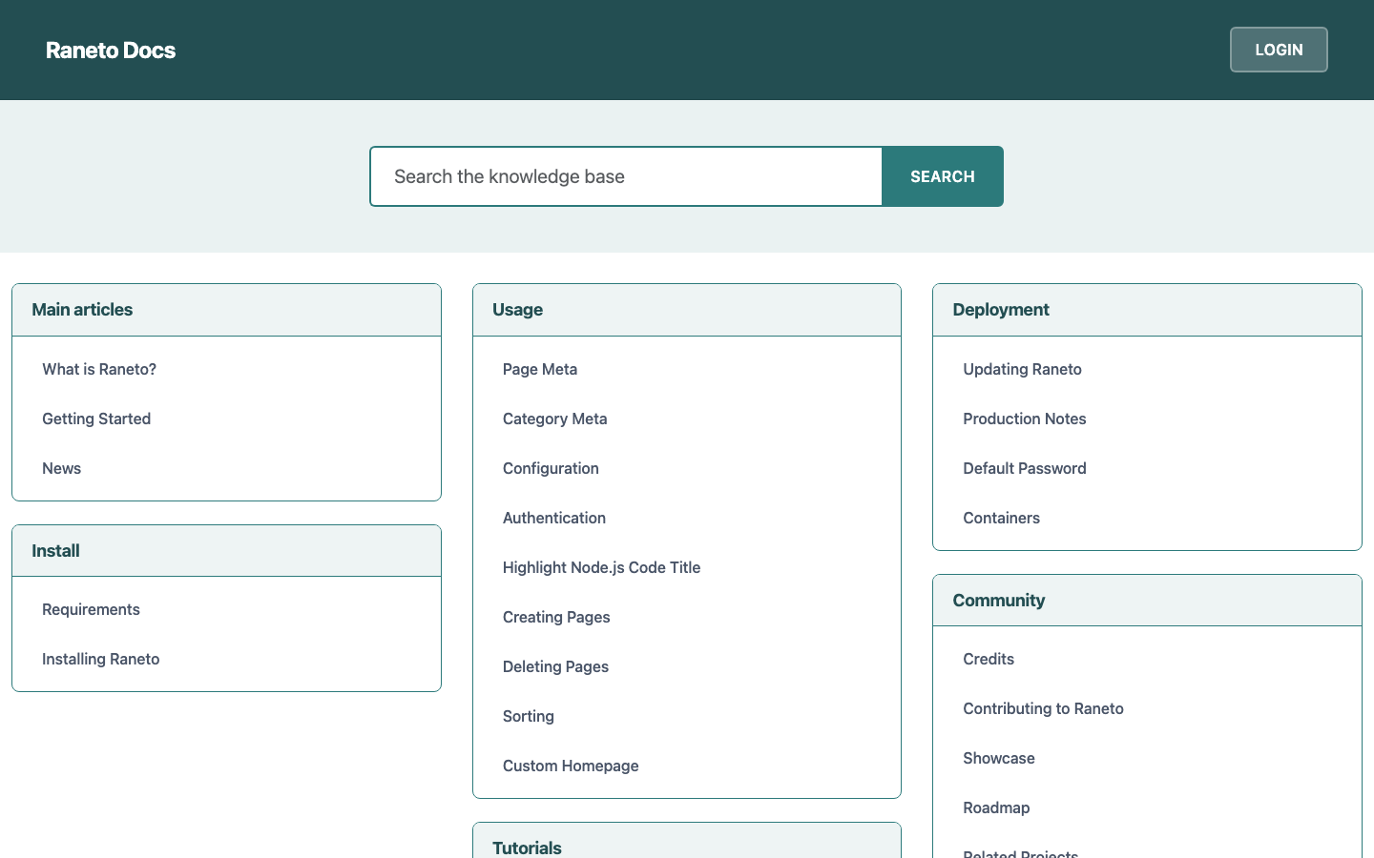The width and height of the screenshot is (1374, 858).
Task: Click the Raneto Docs site title
Action: tap(111, 51)
